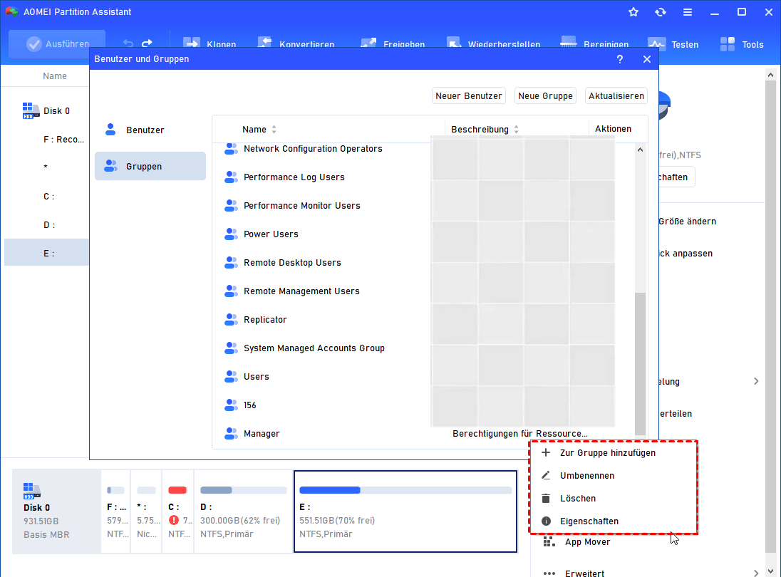
Task: Switch to Benutzer tab in sidebar
Action: (150, 130)
